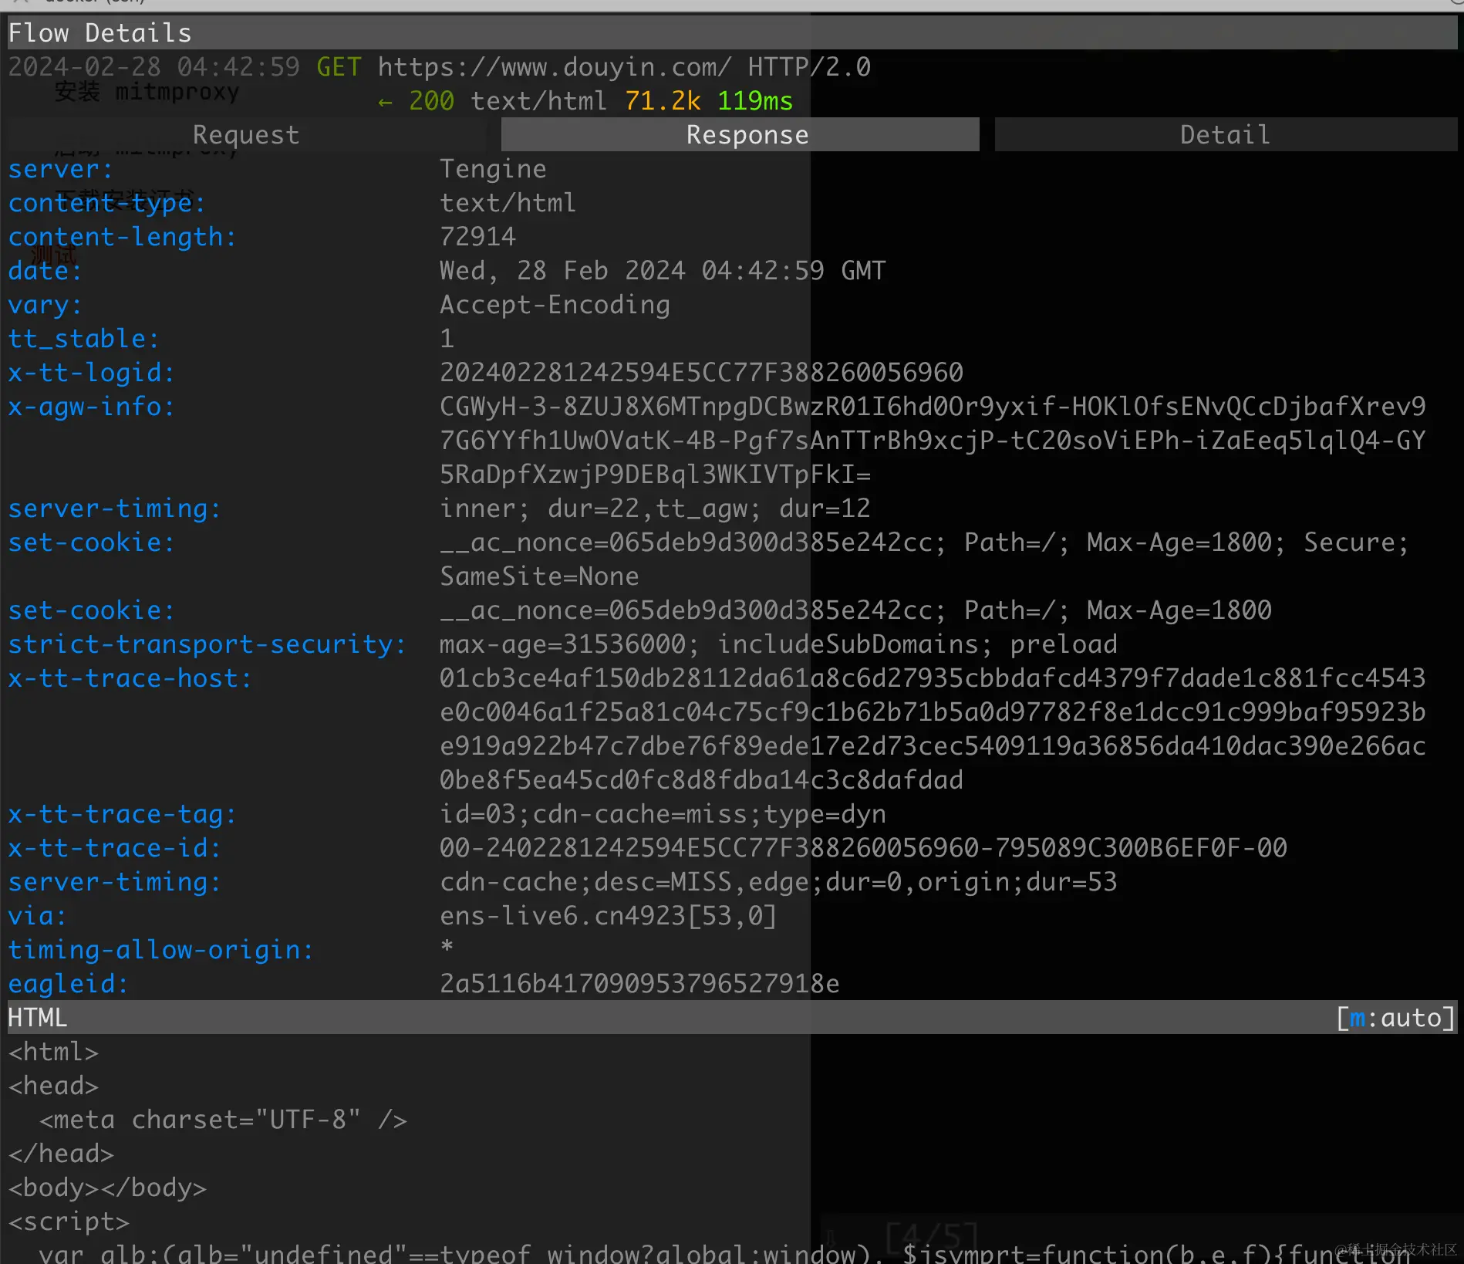Click the Accept-Encoding value
This screenshot has height=1264, width=1464.
[555, 305]
